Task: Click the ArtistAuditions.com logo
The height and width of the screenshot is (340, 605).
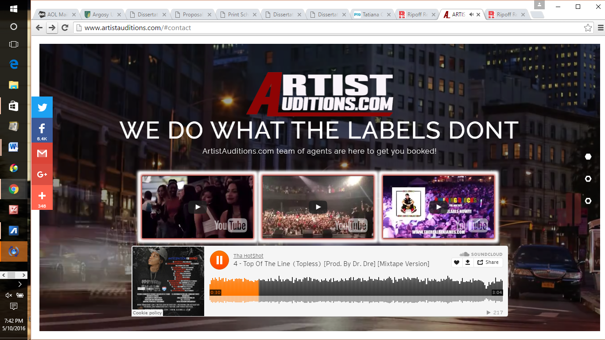Action: click(320, 94)
